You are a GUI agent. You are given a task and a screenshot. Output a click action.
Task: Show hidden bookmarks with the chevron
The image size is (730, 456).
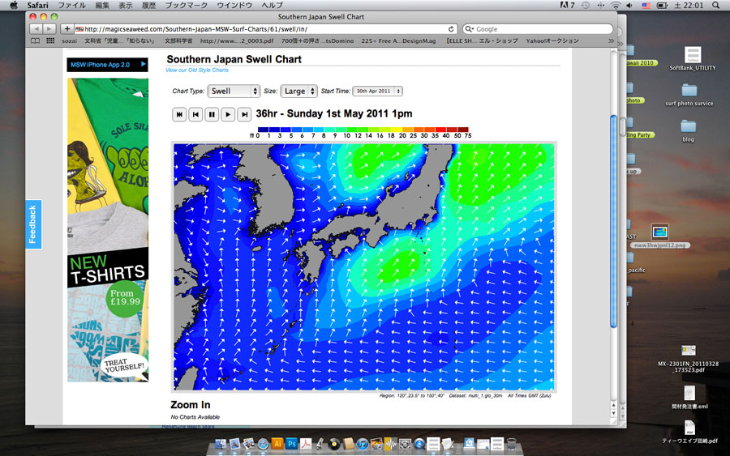(611, 41)
